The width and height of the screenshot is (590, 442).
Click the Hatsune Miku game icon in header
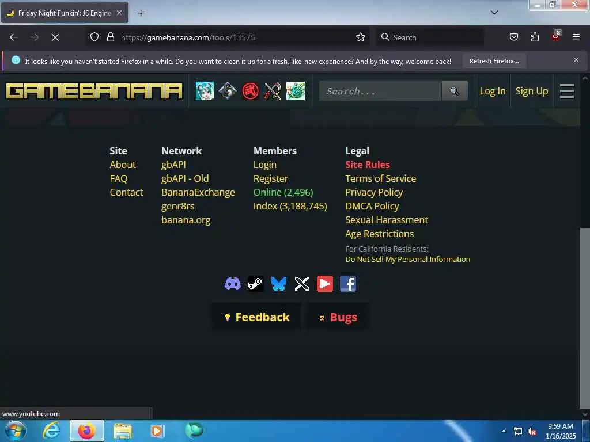pyautogui.click(x=205, y=91)
